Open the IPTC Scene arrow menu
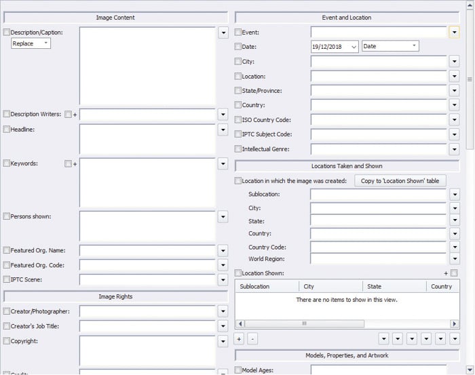Viewport: 475px width, 375px height. [x=223, y=280]
